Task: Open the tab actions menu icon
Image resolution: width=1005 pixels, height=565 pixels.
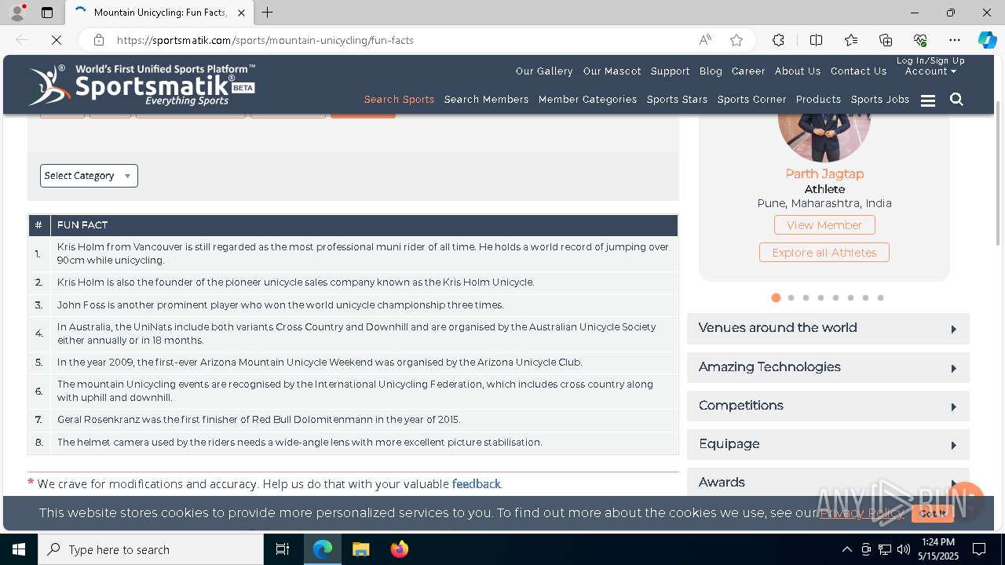Action: tap(47, 13)
